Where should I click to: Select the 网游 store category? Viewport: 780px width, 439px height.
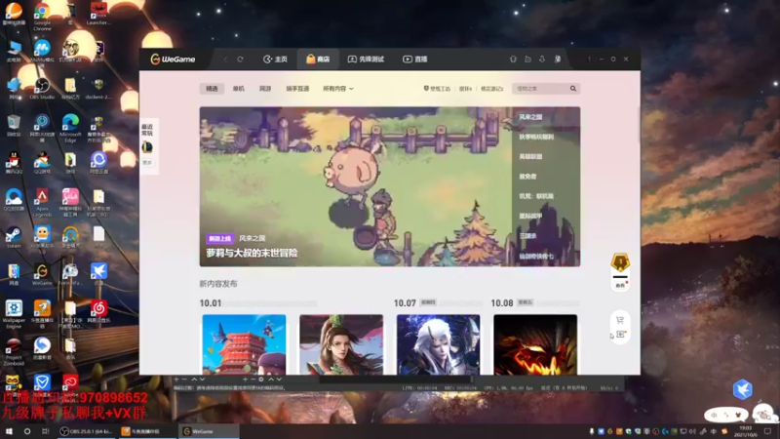[x=265, y=89]
